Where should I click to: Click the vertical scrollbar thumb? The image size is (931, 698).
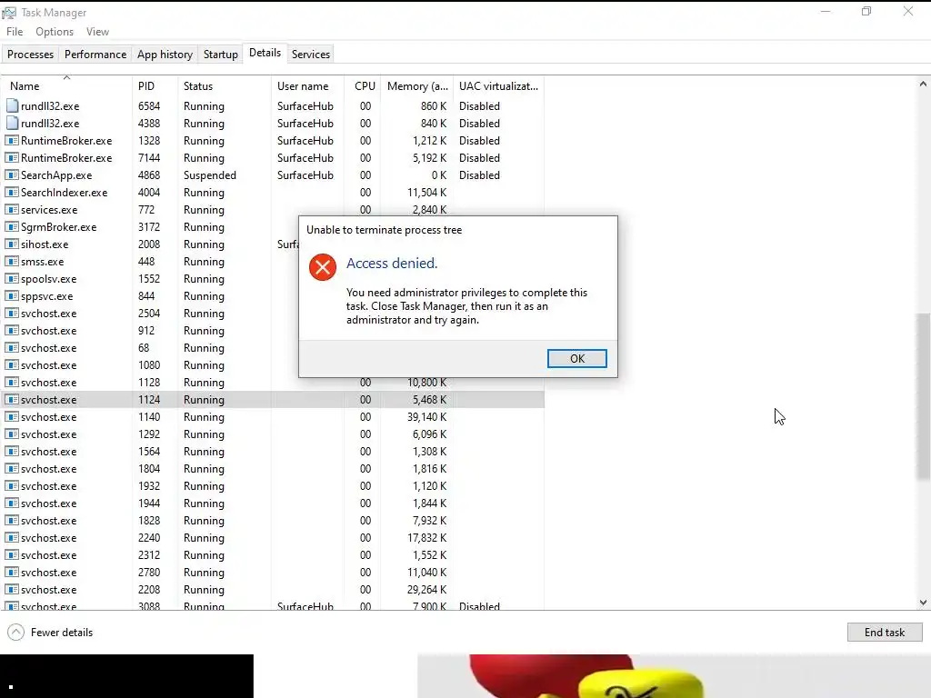click(923, 396)
